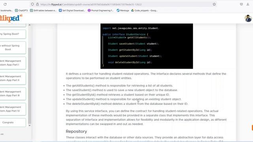This screenshot has width=253, height=142.
Task: Open the Sell Digital Download bookmark
Action: click(72, 11)
